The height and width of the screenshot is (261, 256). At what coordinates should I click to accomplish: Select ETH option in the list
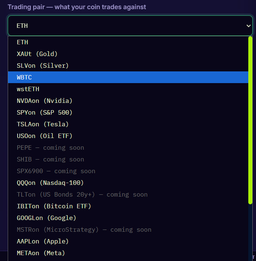point(128,42)
